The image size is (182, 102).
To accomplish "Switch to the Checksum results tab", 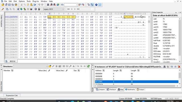I will (111, 90).
